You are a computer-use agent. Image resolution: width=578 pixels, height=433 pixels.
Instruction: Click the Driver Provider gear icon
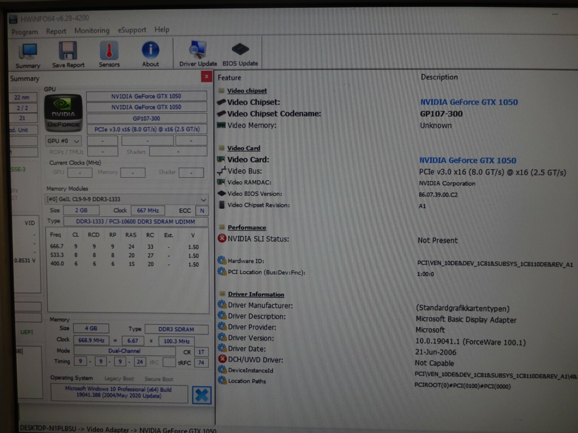pyautogui.click(x=222, y=326)
